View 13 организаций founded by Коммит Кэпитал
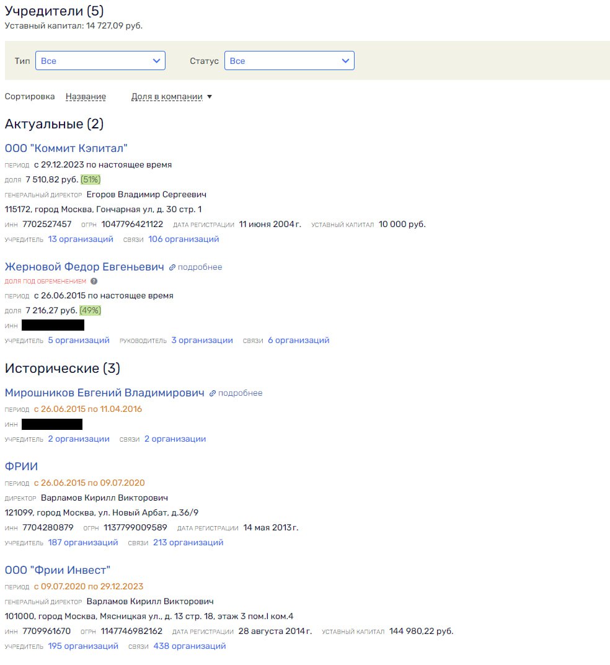This screenshot has width=610, height=665. 81,239
